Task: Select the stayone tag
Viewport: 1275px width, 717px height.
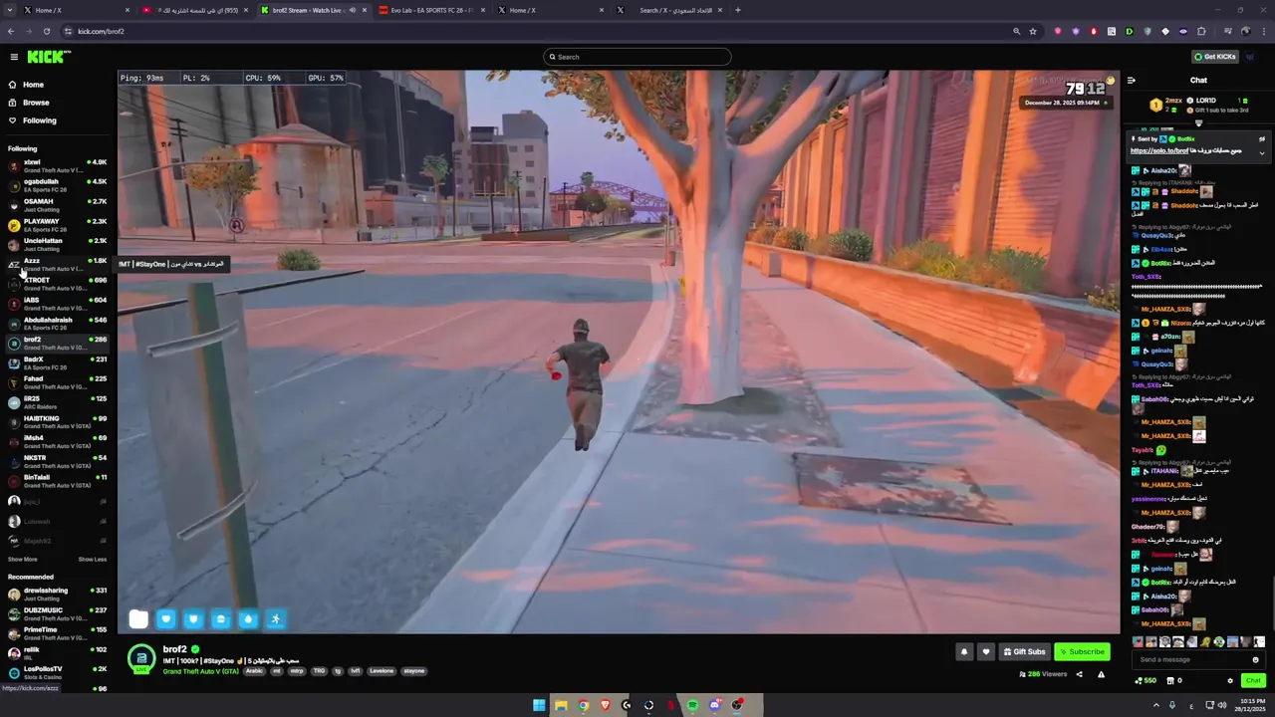Action: coord(413,671)
